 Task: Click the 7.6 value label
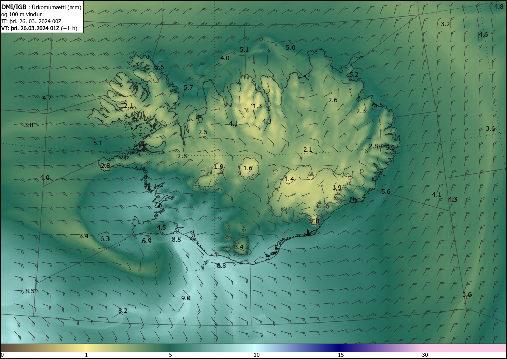click(x=158, y=206)
